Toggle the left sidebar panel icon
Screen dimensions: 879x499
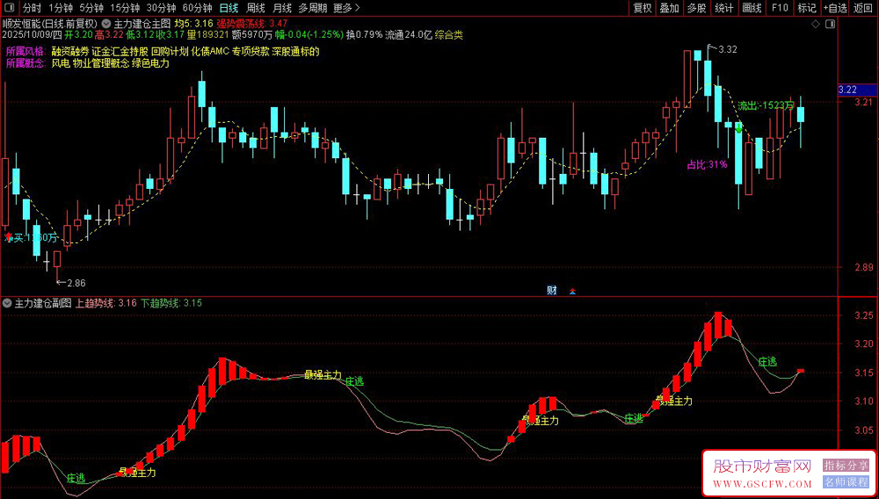tap(10, 8)
